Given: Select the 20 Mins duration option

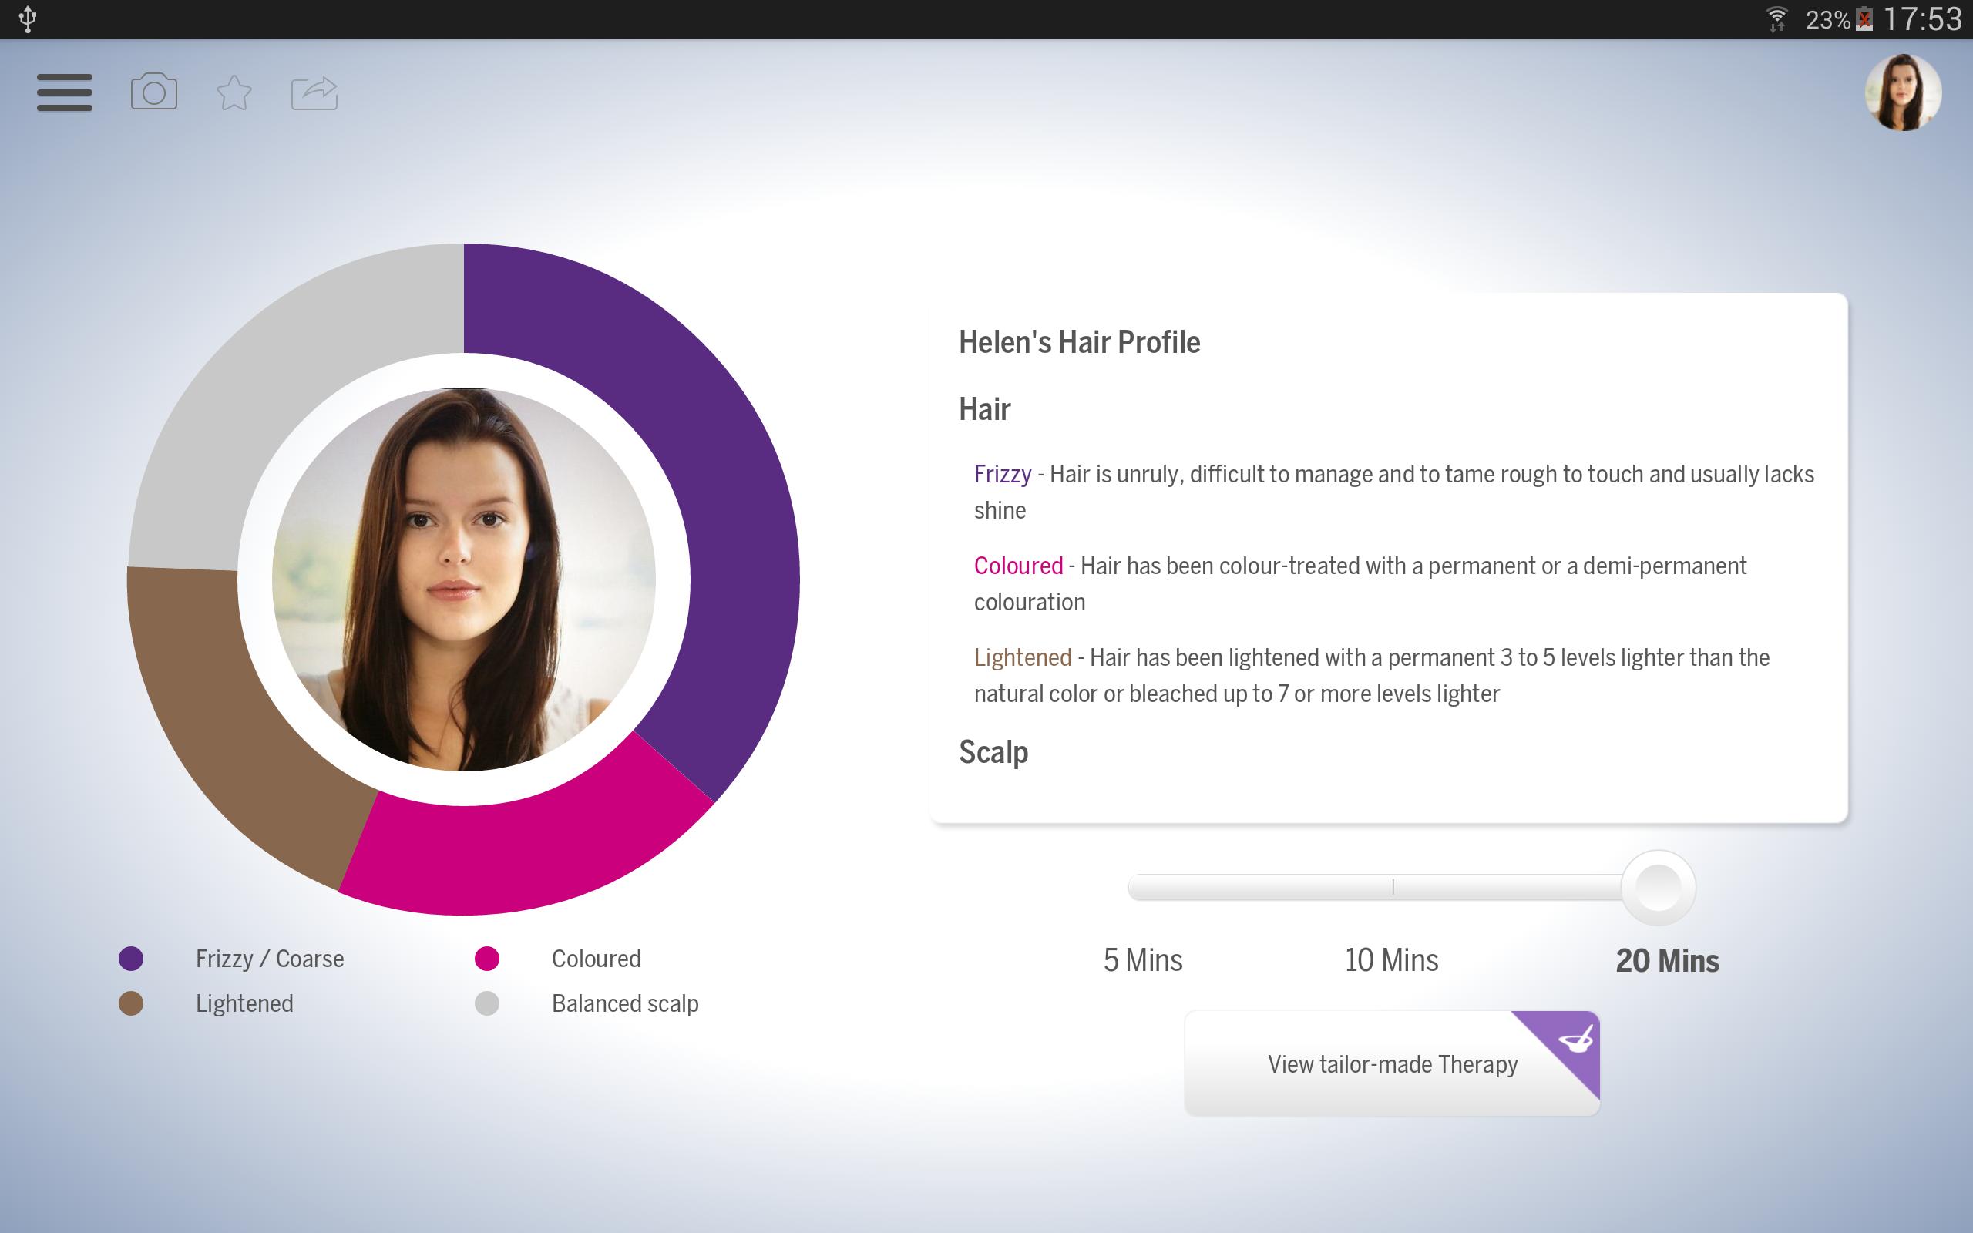Looking at the screenshot, I should [x=1666, y=960].
